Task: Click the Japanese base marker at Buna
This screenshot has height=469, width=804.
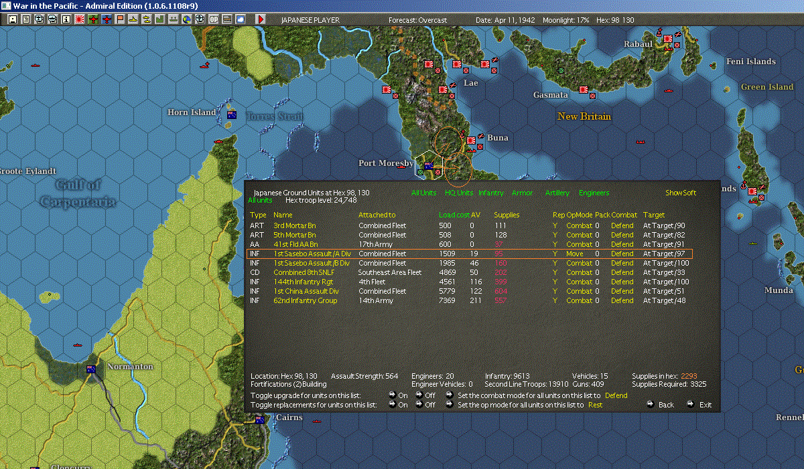Action: [472, 140]
